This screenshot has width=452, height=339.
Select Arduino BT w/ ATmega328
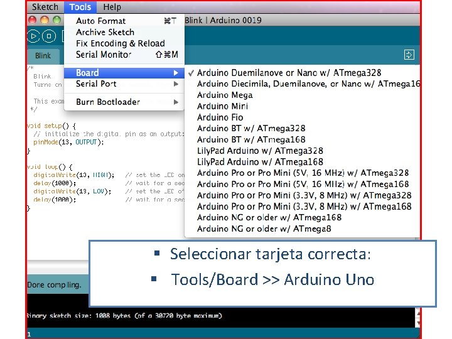click(302, 128)
